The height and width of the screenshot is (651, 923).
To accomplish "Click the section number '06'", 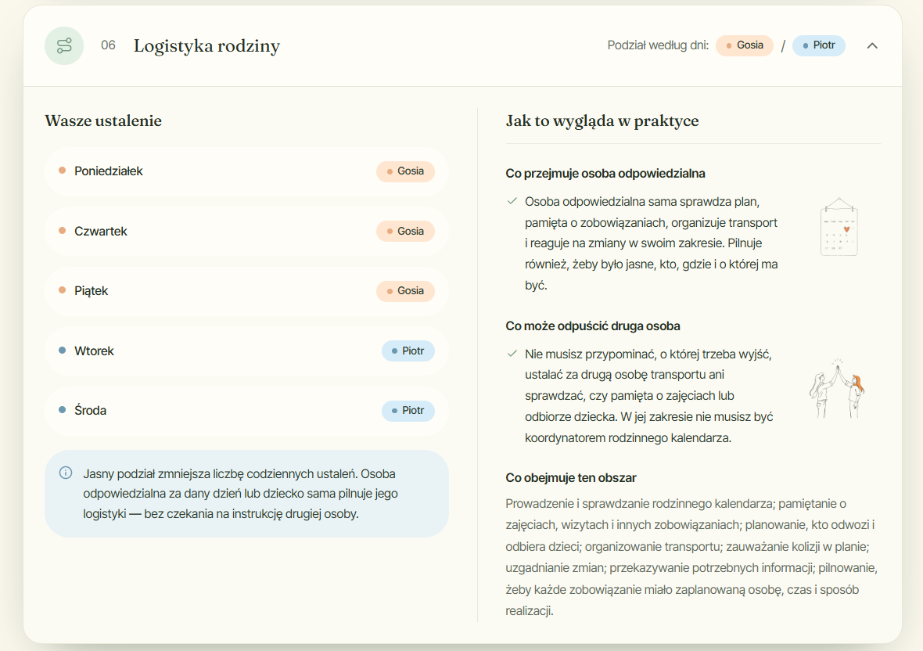I will tap(108, 45).
